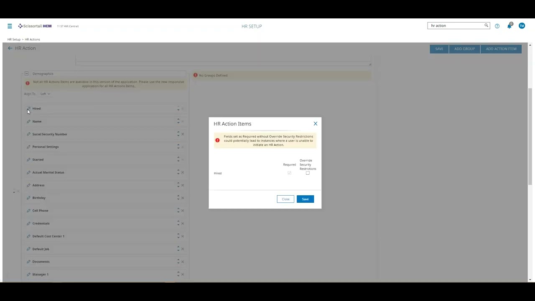Screen dimensions: 535x301
Task: Click reorder arrows on the Address row
Action: pyautogui.click(x=178, y=185)
